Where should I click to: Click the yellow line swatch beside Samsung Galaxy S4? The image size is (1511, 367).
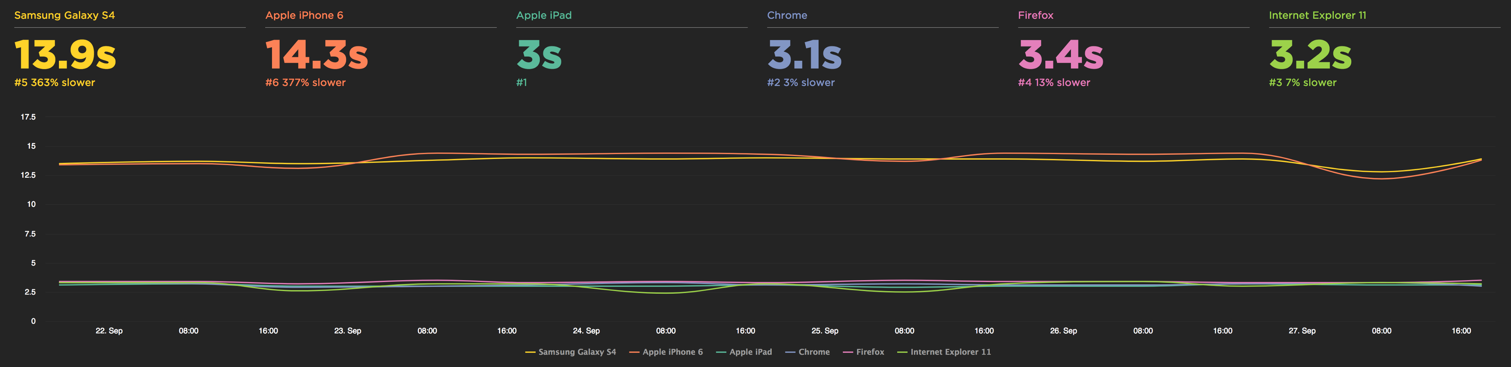(531, 352)
